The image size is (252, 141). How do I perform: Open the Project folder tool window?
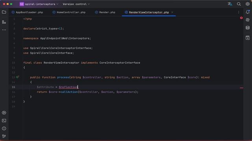coord(4,12)
